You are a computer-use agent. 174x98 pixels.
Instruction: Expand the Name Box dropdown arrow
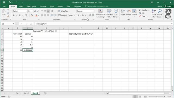click(13, 24)
